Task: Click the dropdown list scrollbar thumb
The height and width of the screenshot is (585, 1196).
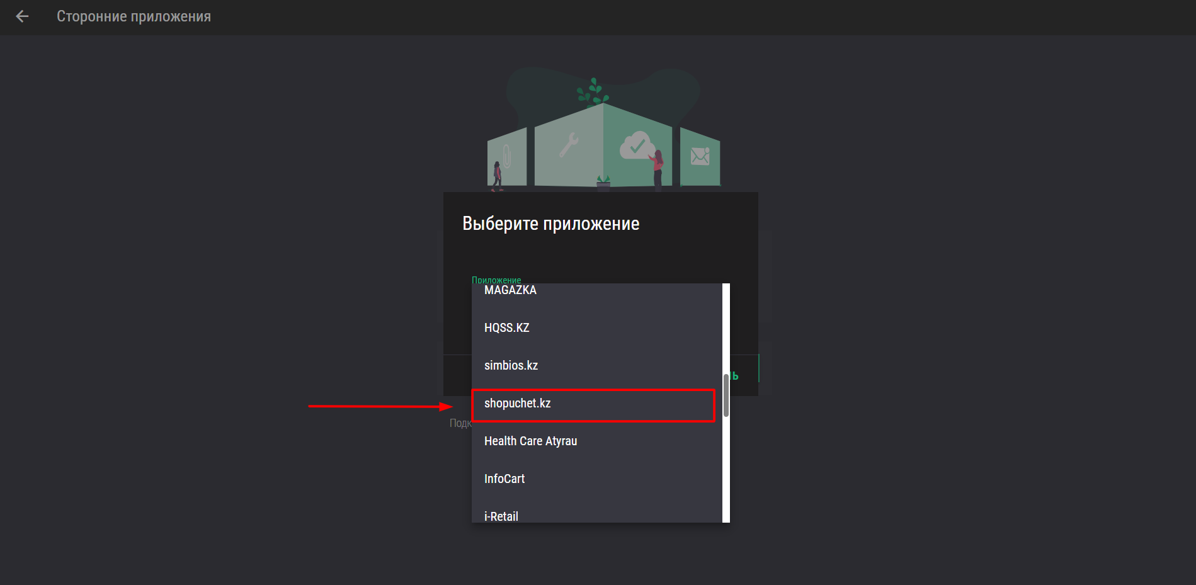Action: coord(726,395)
